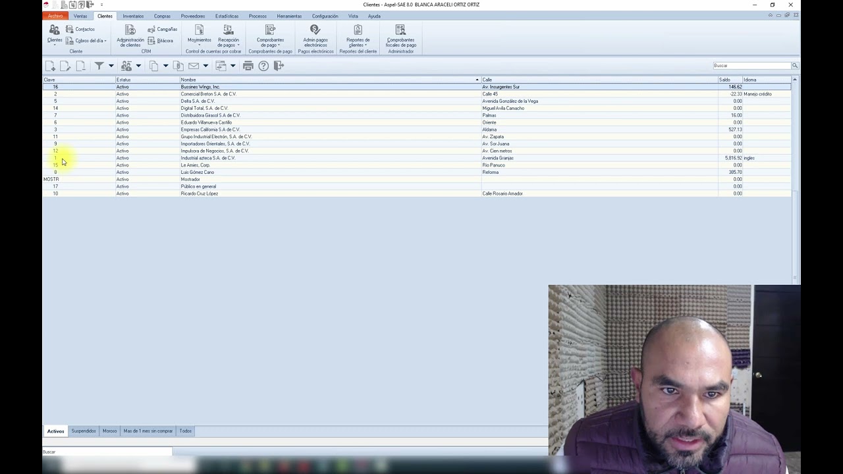Open the Clientes ribbon button

[55, 34]
